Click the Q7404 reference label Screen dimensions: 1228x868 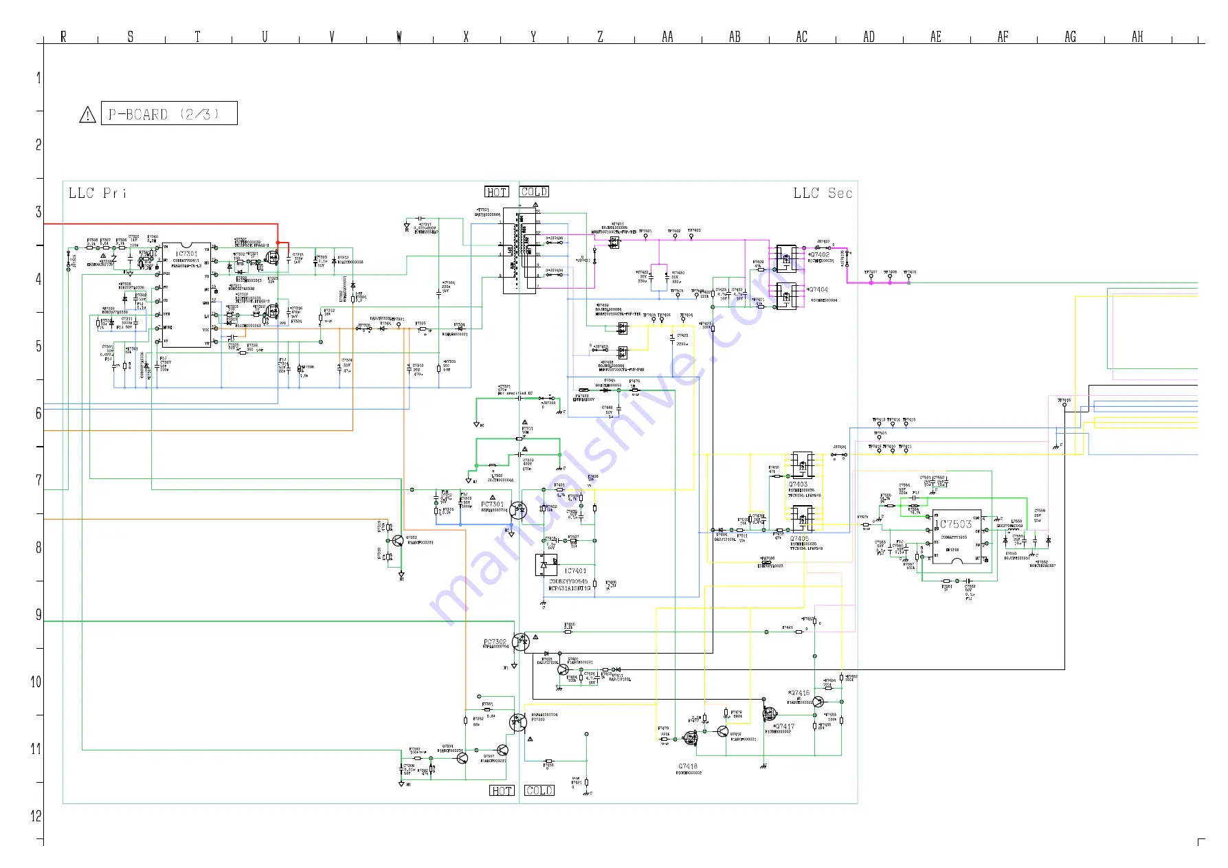817,290
